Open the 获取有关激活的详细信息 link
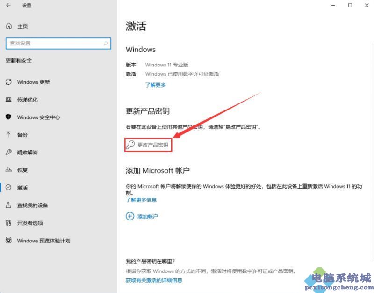Image resolution: width=374 pixels, height=293 pixels. coord(154,280)
